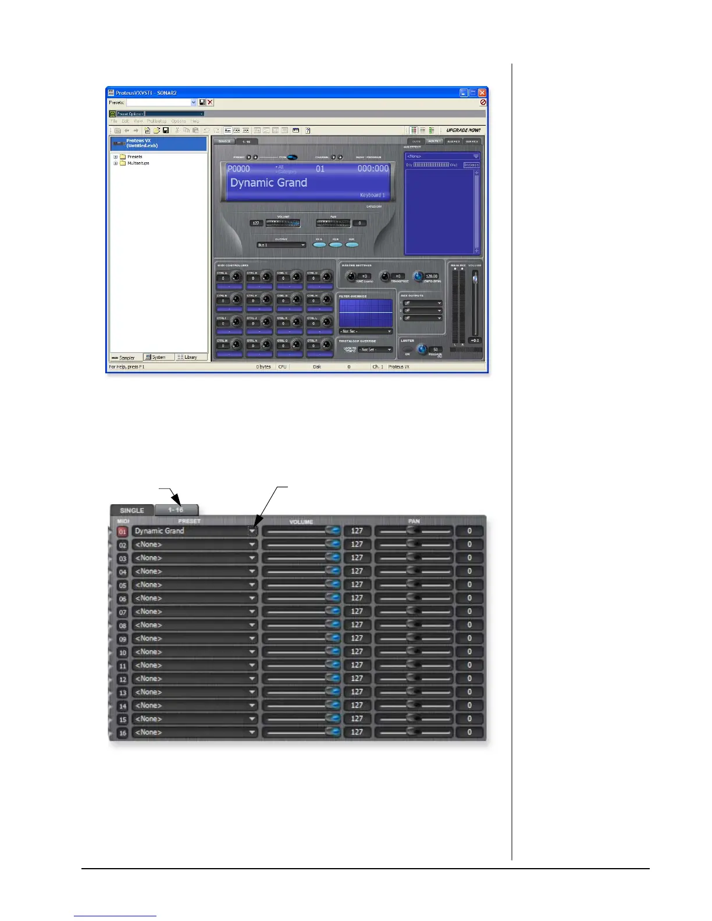Switch to the Library tab at the tree bottom
Viewport: 712px width, 921px height.
click(191, 357)
